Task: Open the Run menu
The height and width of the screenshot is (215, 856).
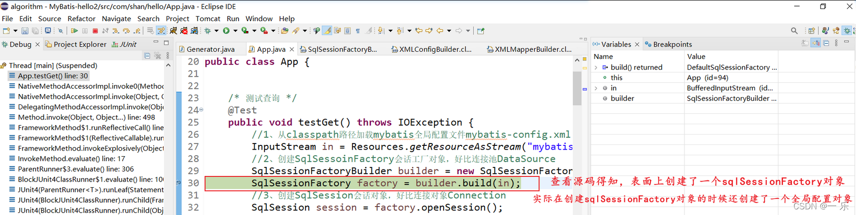Action: coord(233,18)
